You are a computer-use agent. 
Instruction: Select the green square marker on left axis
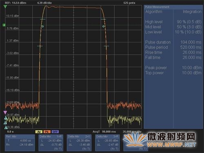4,25
